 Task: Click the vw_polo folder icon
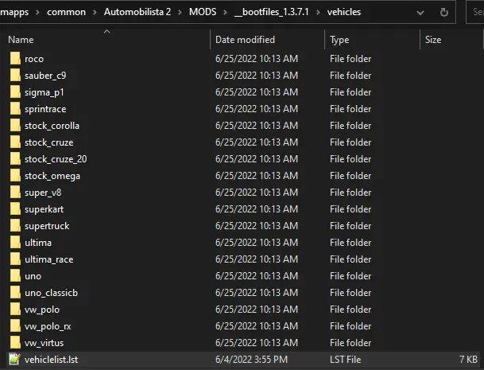(15, 309)
